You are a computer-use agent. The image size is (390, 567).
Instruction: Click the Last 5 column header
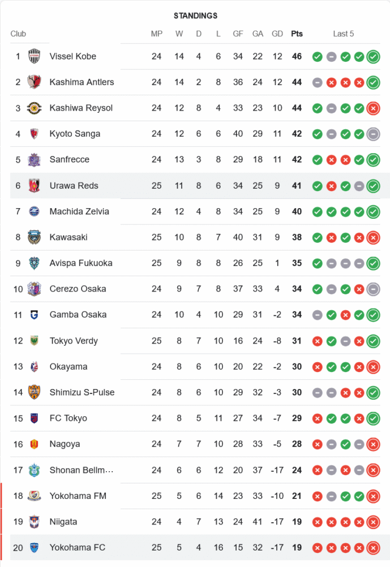point(344,34)
